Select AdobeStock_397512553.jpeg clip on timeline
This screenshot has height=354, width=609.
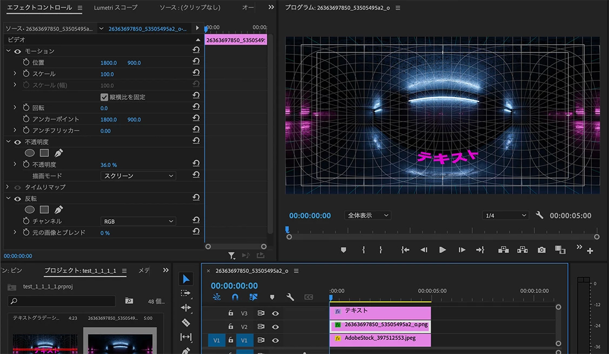[380, 339]
